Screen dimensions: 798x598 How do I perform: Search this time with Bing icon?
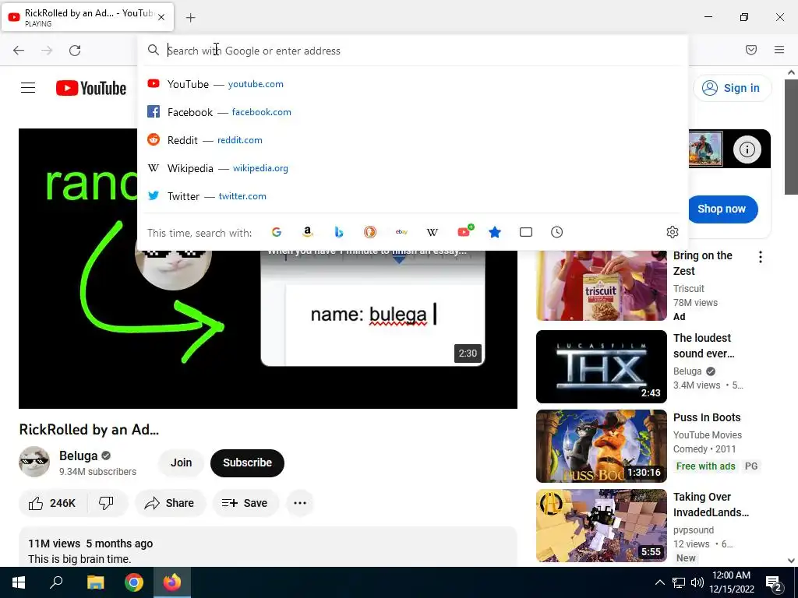(339, 232)
